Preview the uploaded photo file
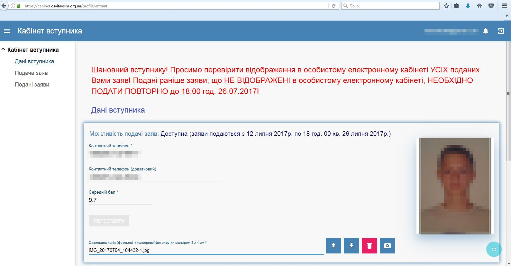Screen dimensions: 511x266 387,246
